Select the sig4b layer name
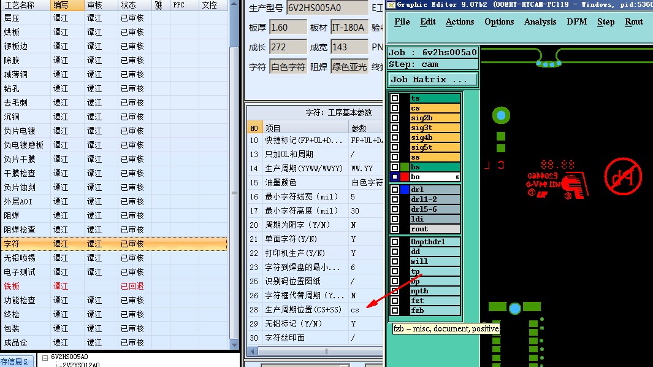 [x=435, y=137]
